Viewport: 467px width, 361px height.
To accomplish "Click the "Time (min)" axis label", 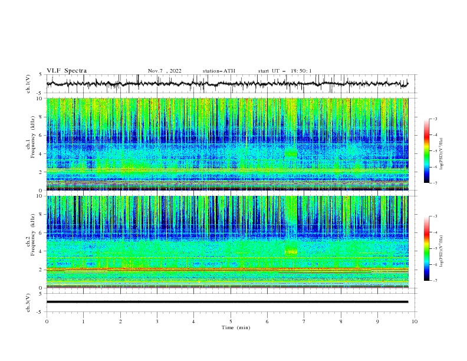I will pyautogui.click(x=236, y=327).
